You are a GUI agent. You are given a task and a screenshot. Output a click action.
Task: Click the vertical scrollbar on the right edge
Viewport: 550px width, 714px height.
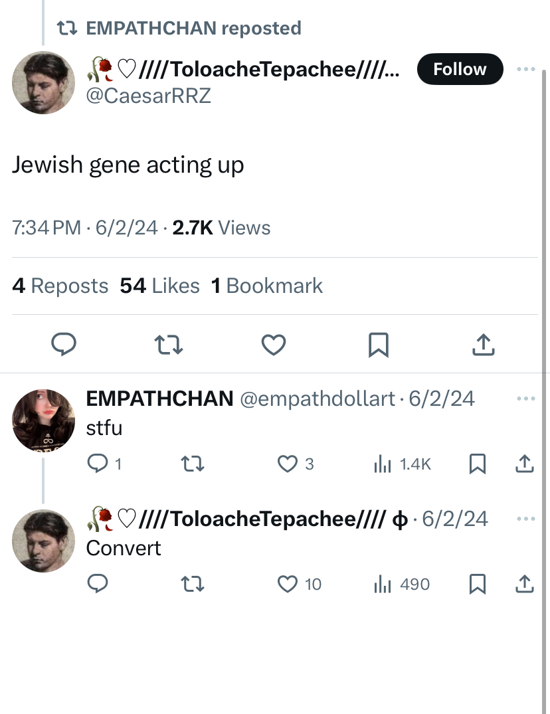click(543, 392)
